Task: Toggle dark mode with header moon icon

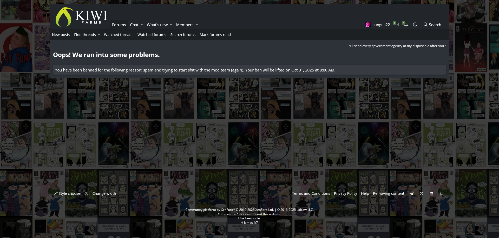Action: (x=415, y=25)
